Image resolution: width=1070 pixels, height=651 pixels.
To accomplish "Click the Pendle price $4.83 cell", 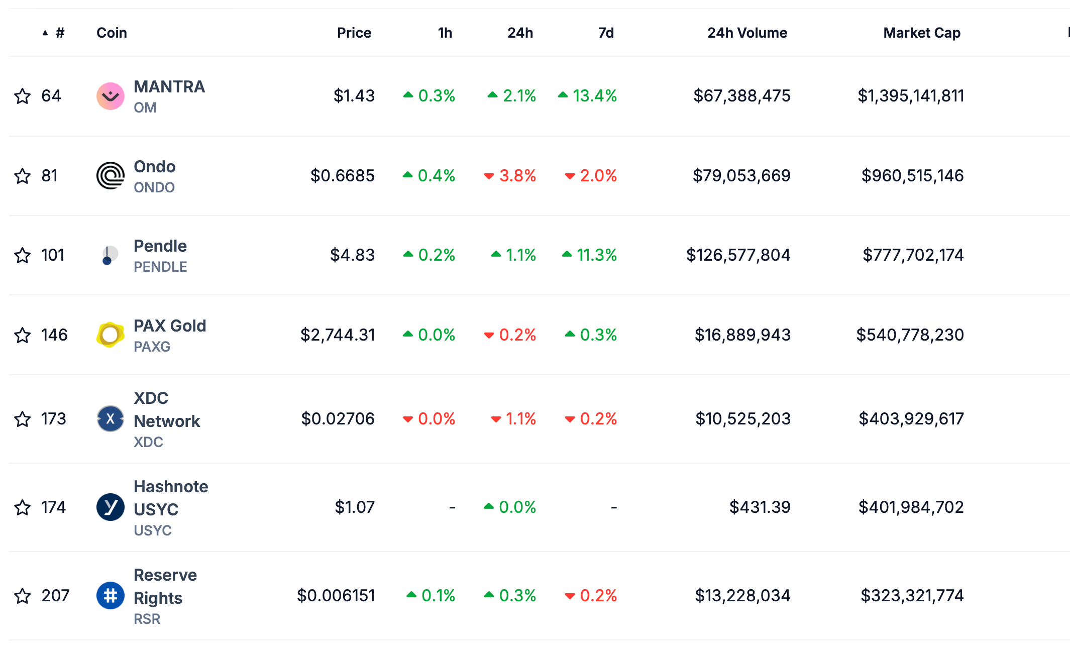I will click(352, 255).
